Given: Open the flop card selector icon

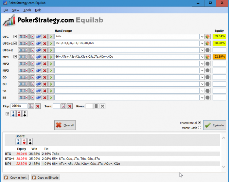Looking at the screenshot, I should click(31, 106).
